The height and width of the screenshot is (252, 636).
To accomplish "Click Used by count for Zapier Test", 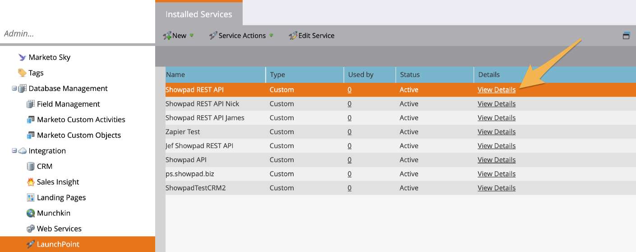I will click(x=350, y=131).
